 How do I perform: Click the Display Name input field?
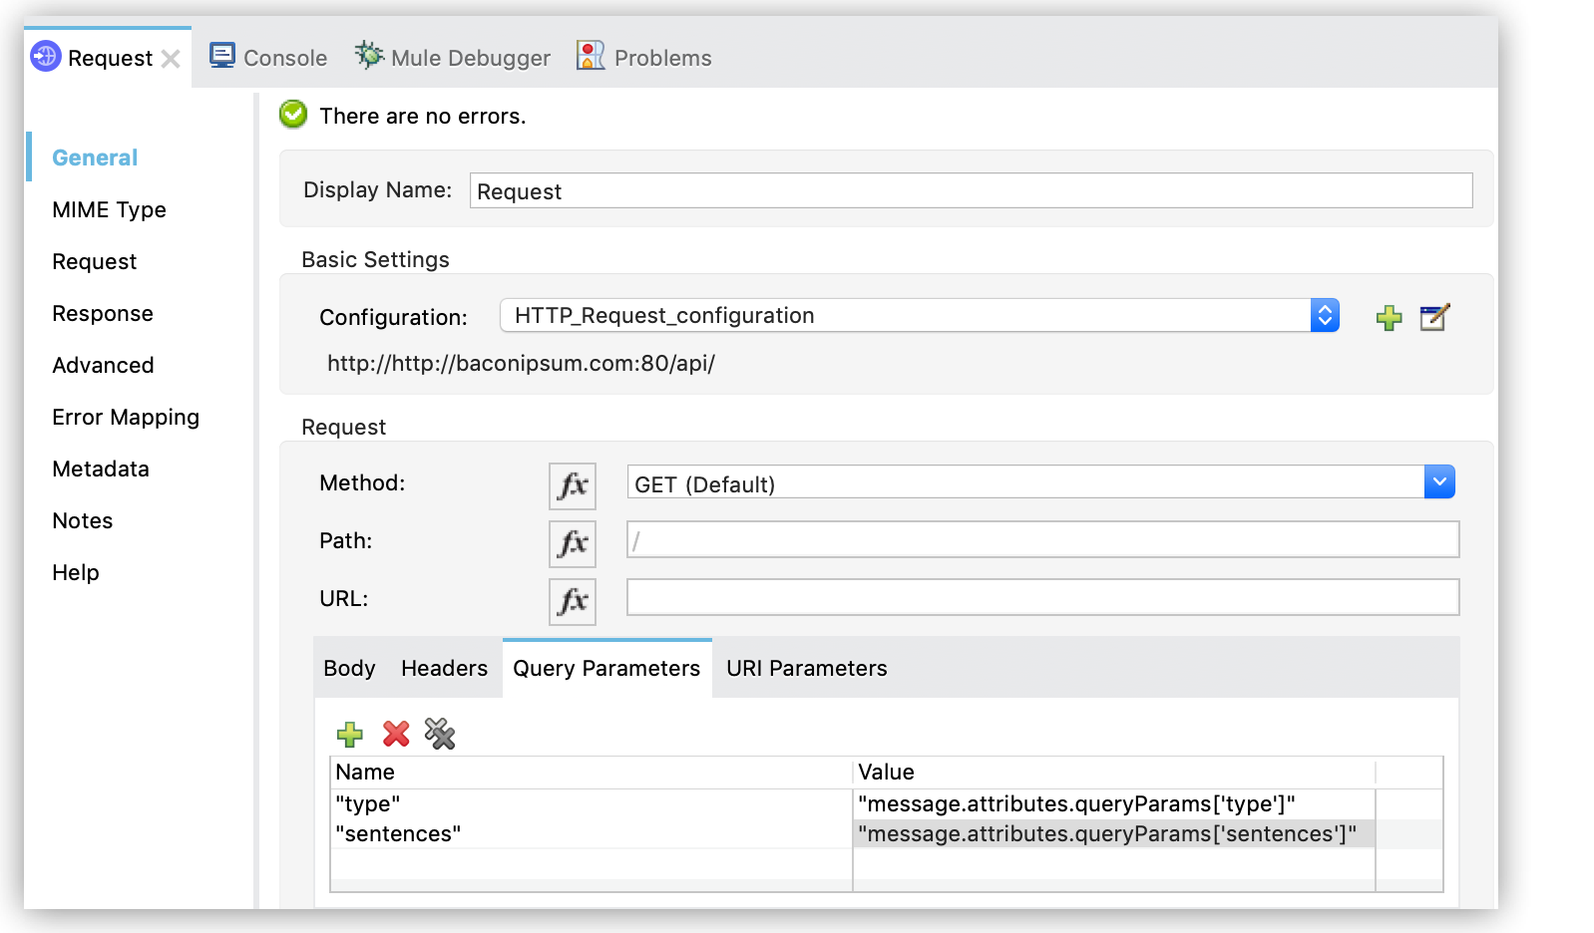pyautogui.click(x=970, y=191)
